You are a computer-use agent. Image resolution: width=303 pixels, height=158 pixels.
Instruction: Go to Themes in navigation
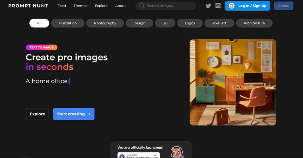(x=80, y=6)
